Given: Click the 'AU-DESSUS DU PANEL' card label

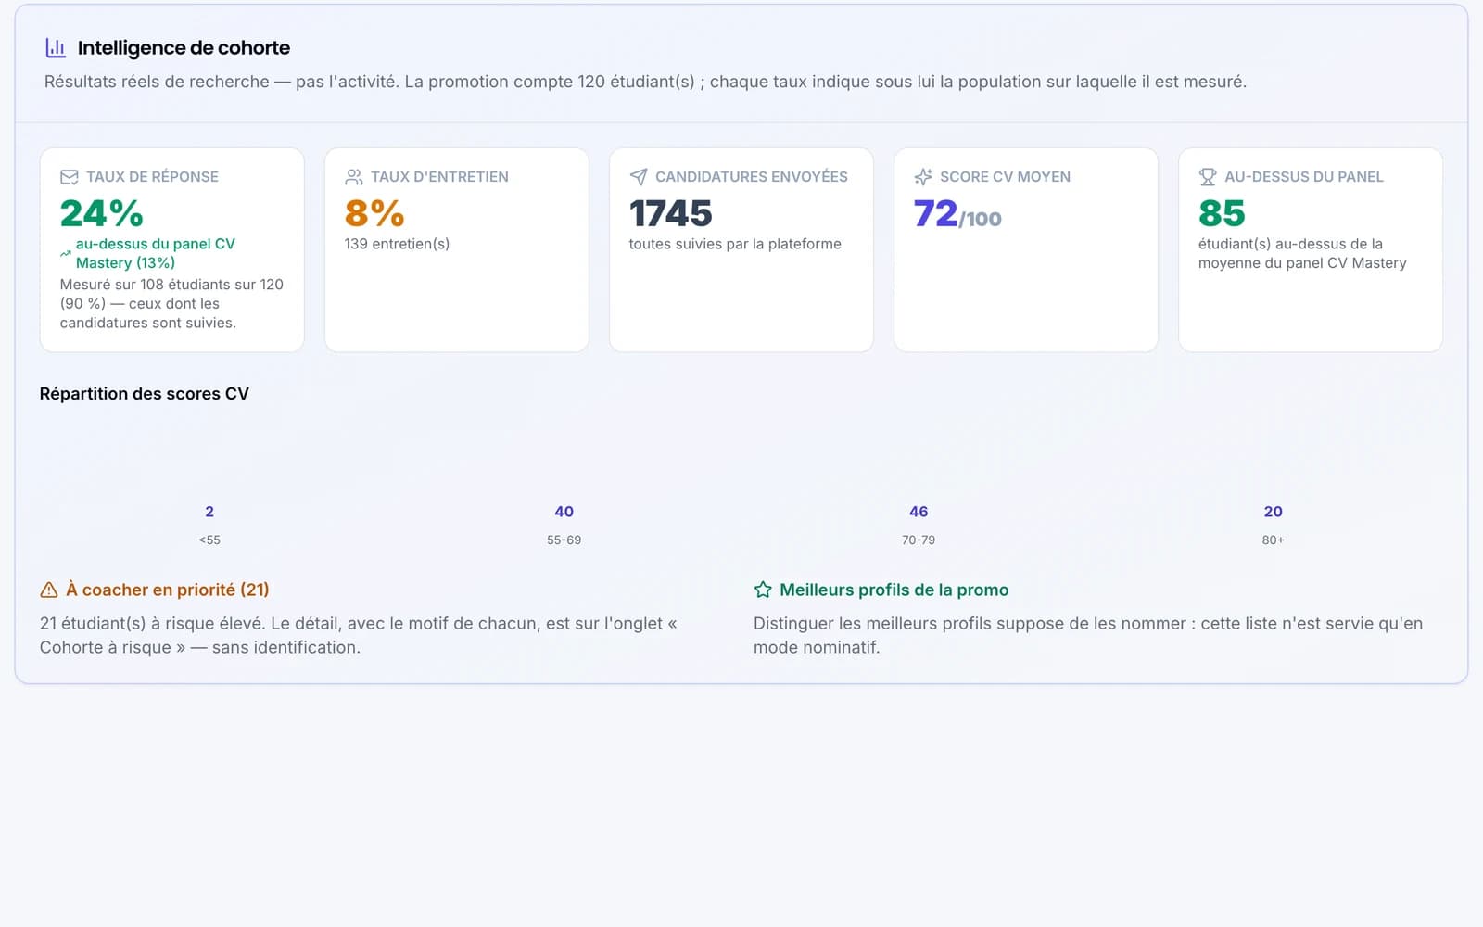Looking at the screenshot, I should coord(1304,177).
